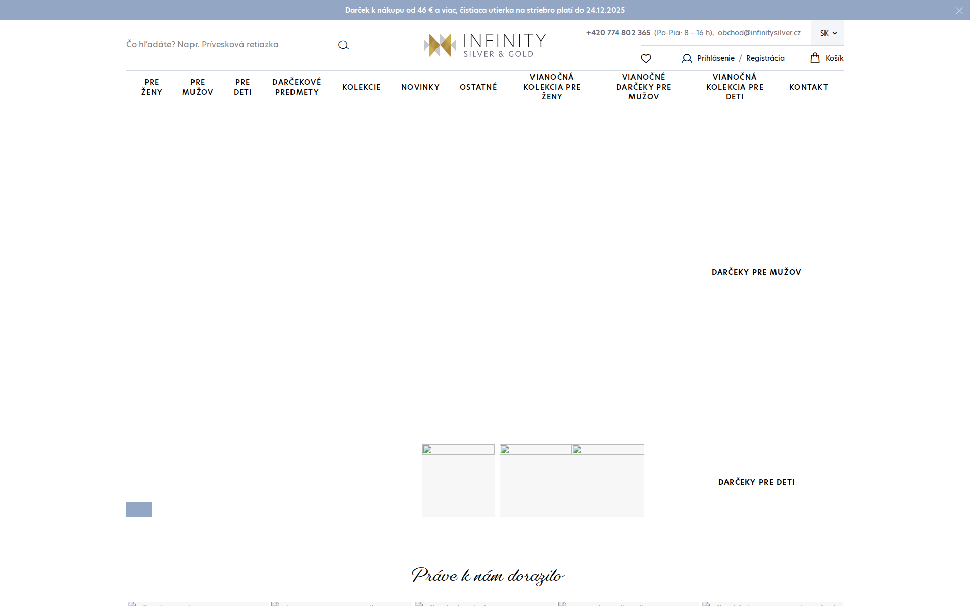The image size is (970, 606).
Task: Click the search magnifier icon
Action: tap(344, 45)
